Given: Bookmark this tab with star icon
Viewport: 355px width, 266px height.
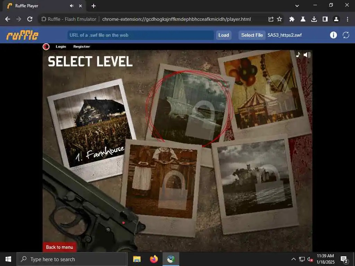Looking at the screenshot, I should coord(280,19).
